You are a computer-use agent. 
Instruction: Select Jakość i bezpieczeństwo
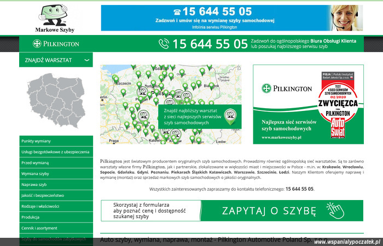tap(56, 195)
